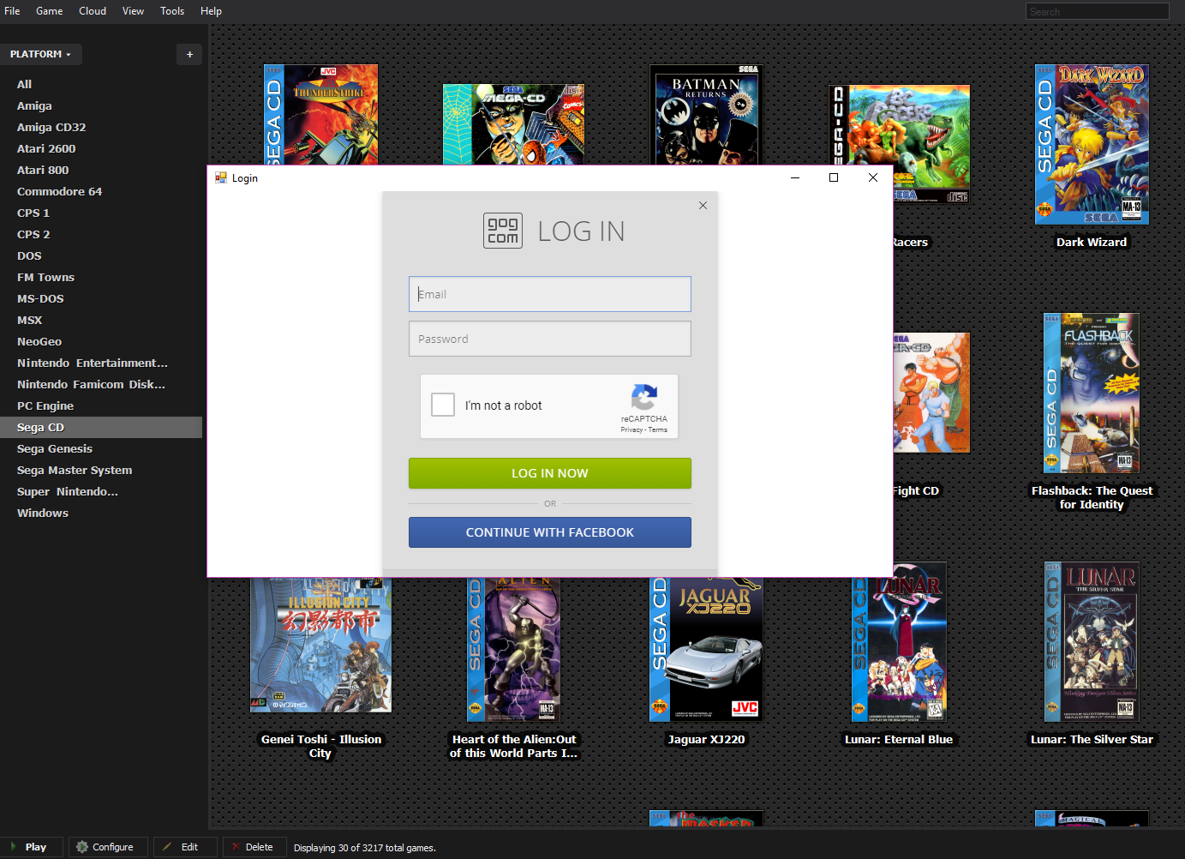The width and height of the screenshot is (1185, 859).
Task: Select Dark Wizard game cover
Action: 1092,144
